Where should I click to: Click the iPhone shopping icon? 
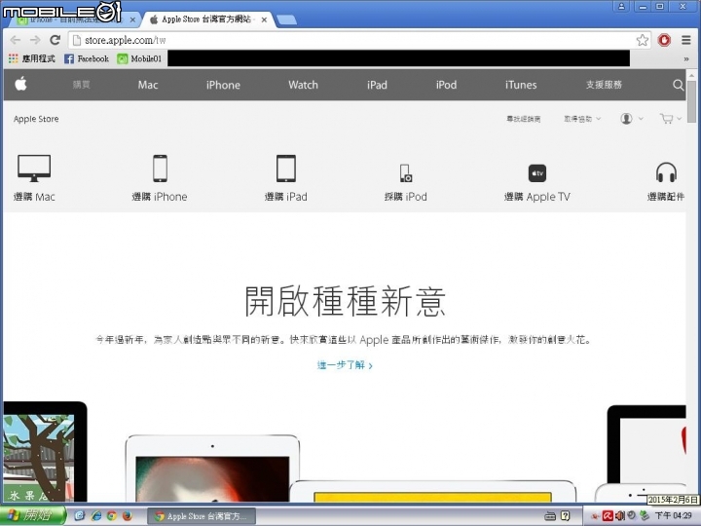(160, 169)
